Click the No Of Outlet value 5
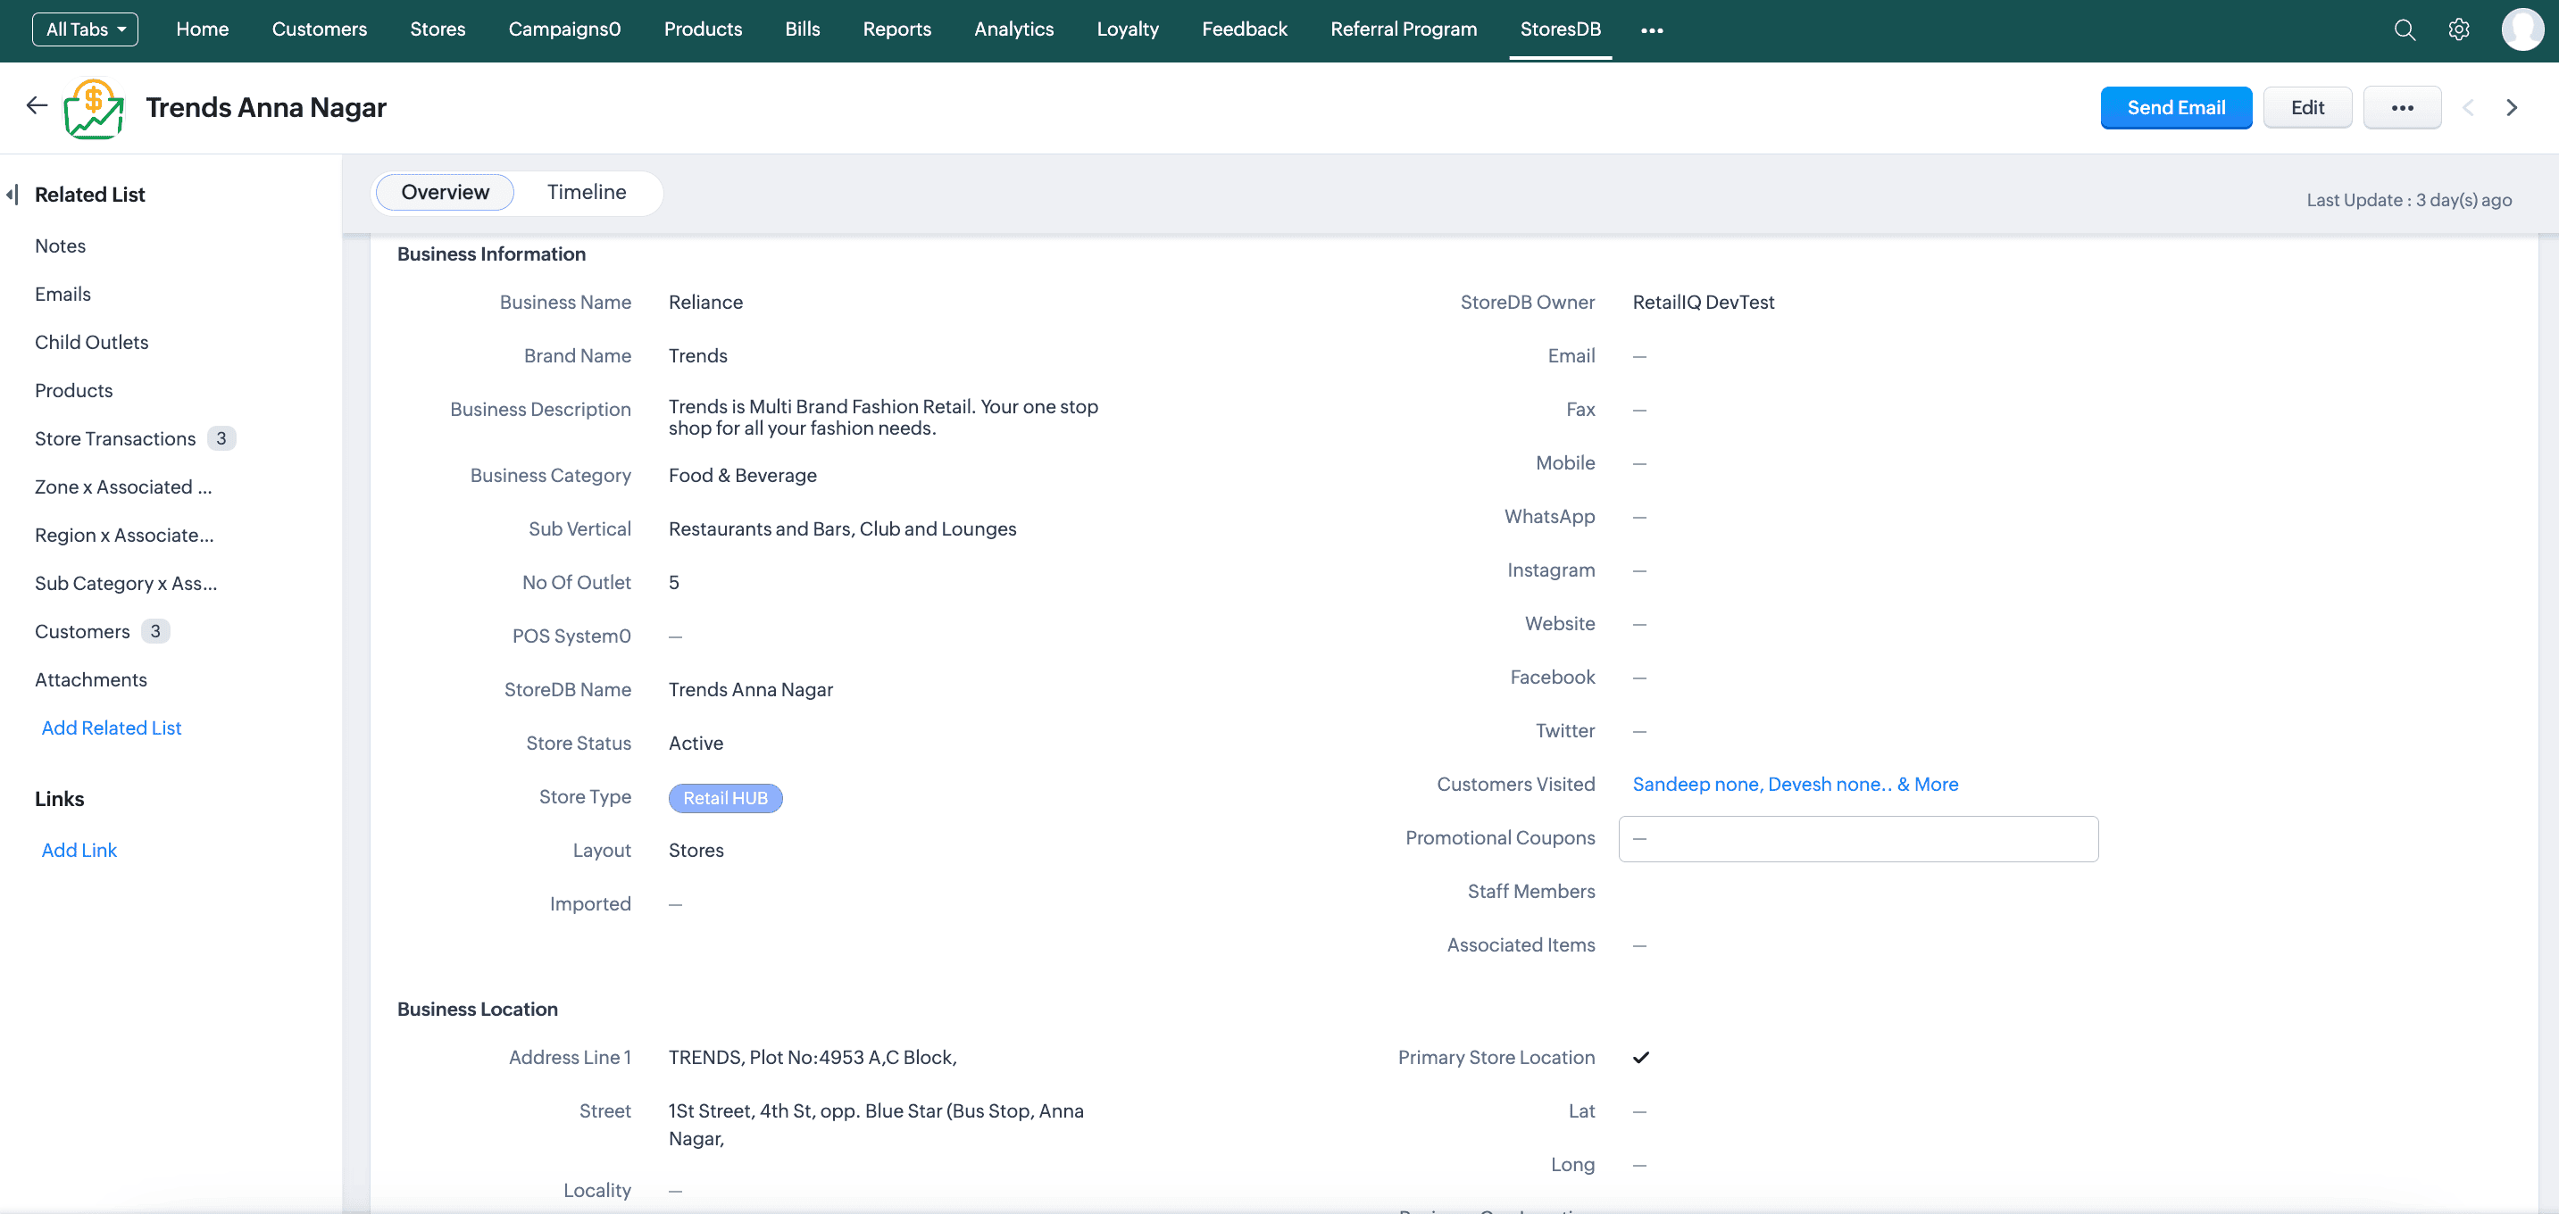Screen dimensions: 2559x1214 [673, 582]
